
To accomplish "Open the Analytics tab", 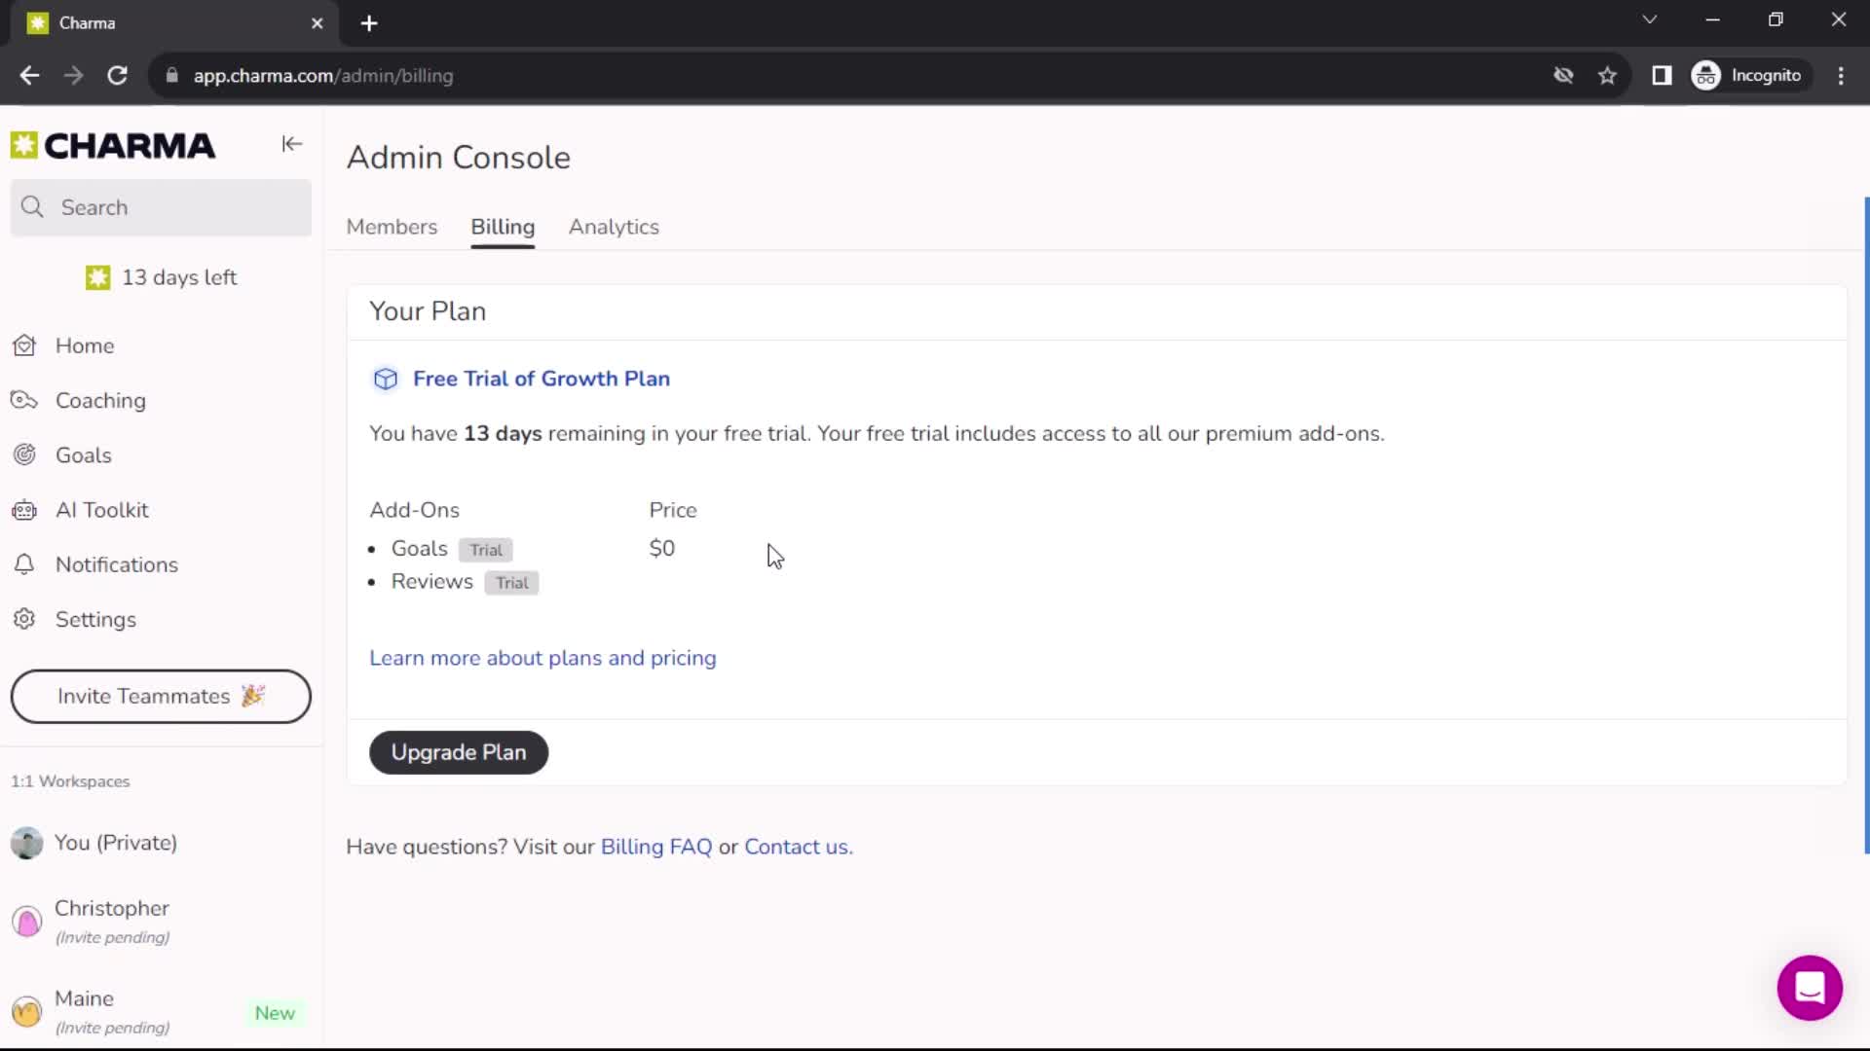I will [614, 227].
